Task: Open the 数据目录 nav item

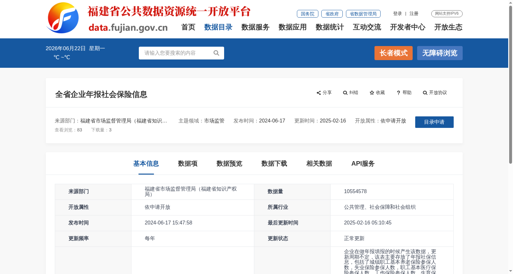Action: [x=218, y=27]
